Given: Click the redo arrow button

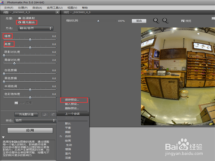Looking at the screenshot, I should tap(53, 114).
